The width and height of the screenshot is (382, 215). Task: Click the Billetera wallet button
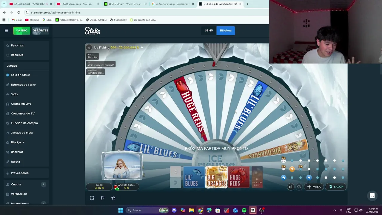pos(226,30)
